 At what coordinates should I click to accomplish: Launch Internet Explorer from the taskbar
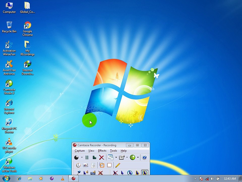pos(19,179)
